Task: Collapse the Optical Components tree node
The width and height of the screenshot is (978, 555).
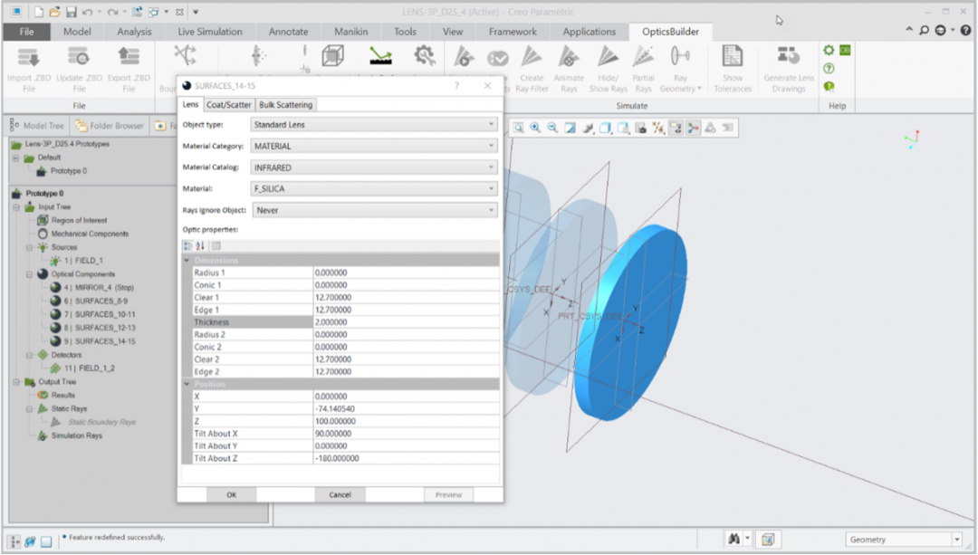Action: coord(31,274)
